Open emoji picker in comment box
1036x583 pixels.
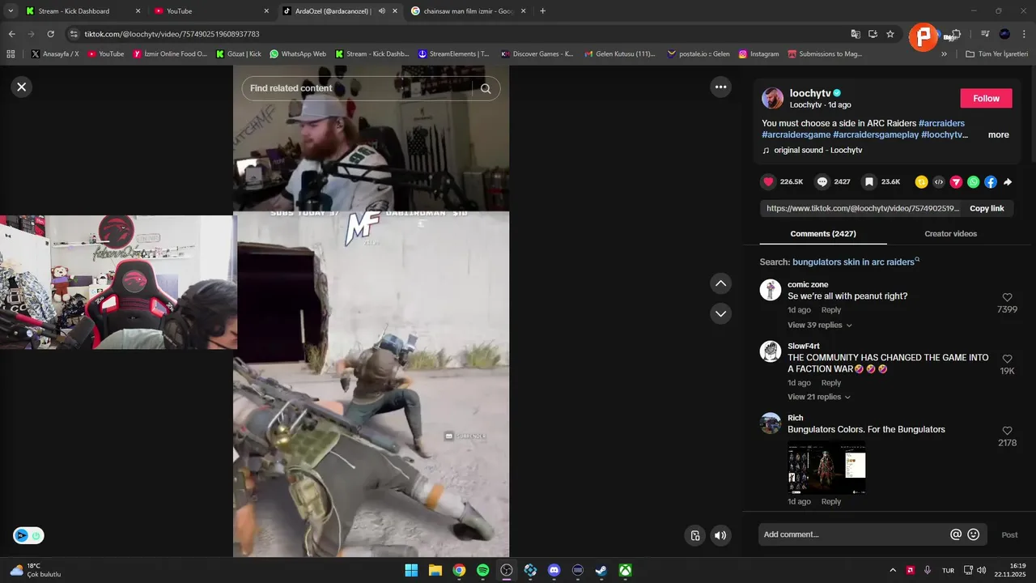974,534
